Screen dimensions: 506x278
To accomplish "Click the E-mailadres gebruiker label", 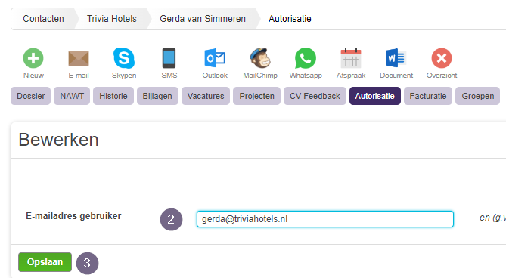I will pos(73,216).
